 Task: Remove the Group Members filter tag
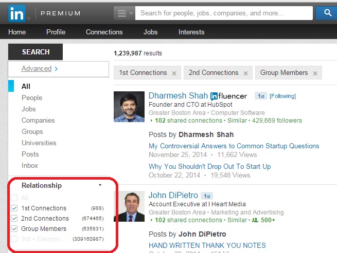315,73
